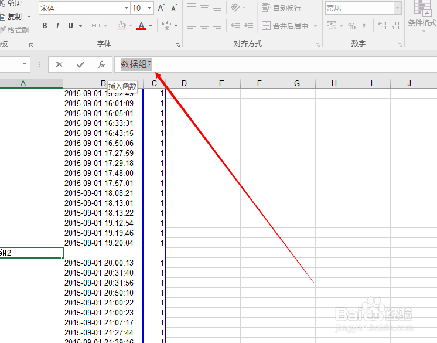Click cell containing 2015-09-01 20:00:13
This screenshot has height=343, width=437.
[103, 263]
